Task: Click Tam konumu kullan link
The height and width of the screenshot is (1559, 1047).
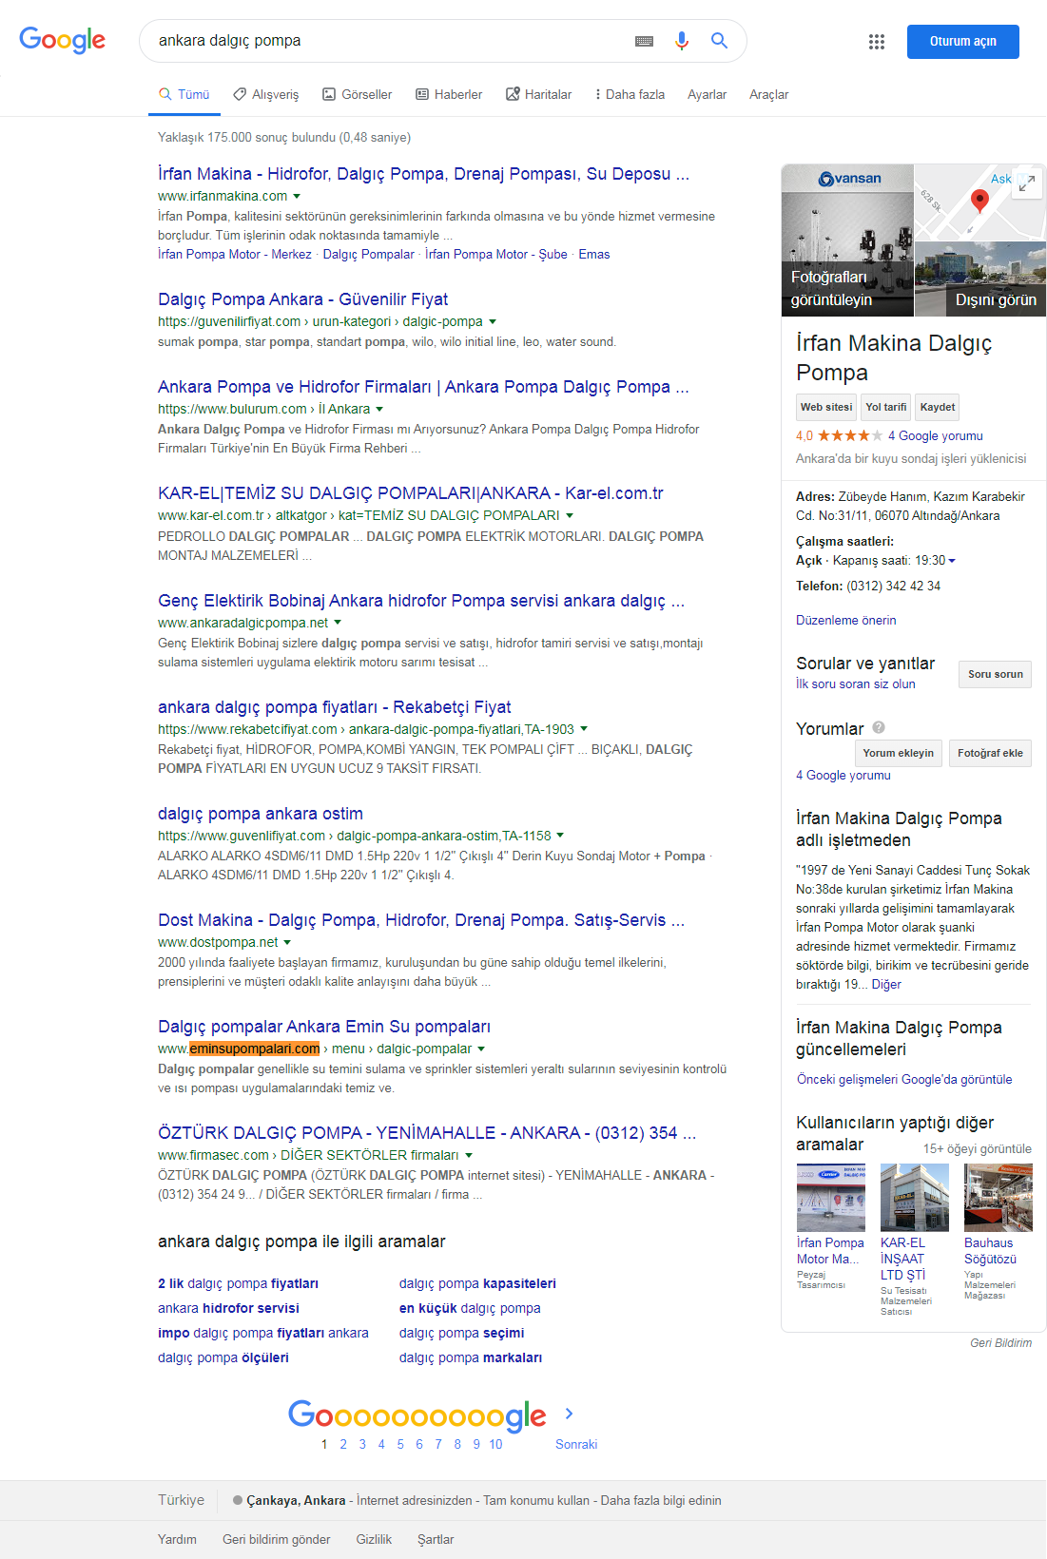Action: point(536,1500)
